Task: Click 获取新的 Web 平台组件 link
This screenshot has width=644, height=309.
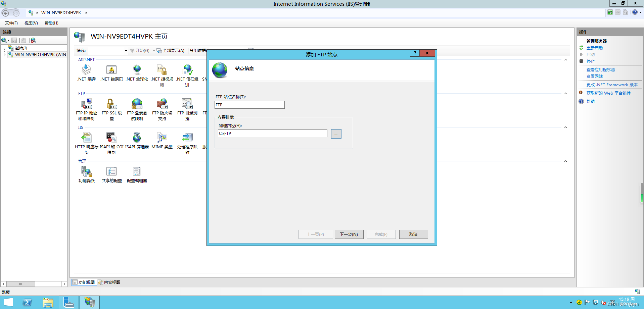Action: coord(608,93)
